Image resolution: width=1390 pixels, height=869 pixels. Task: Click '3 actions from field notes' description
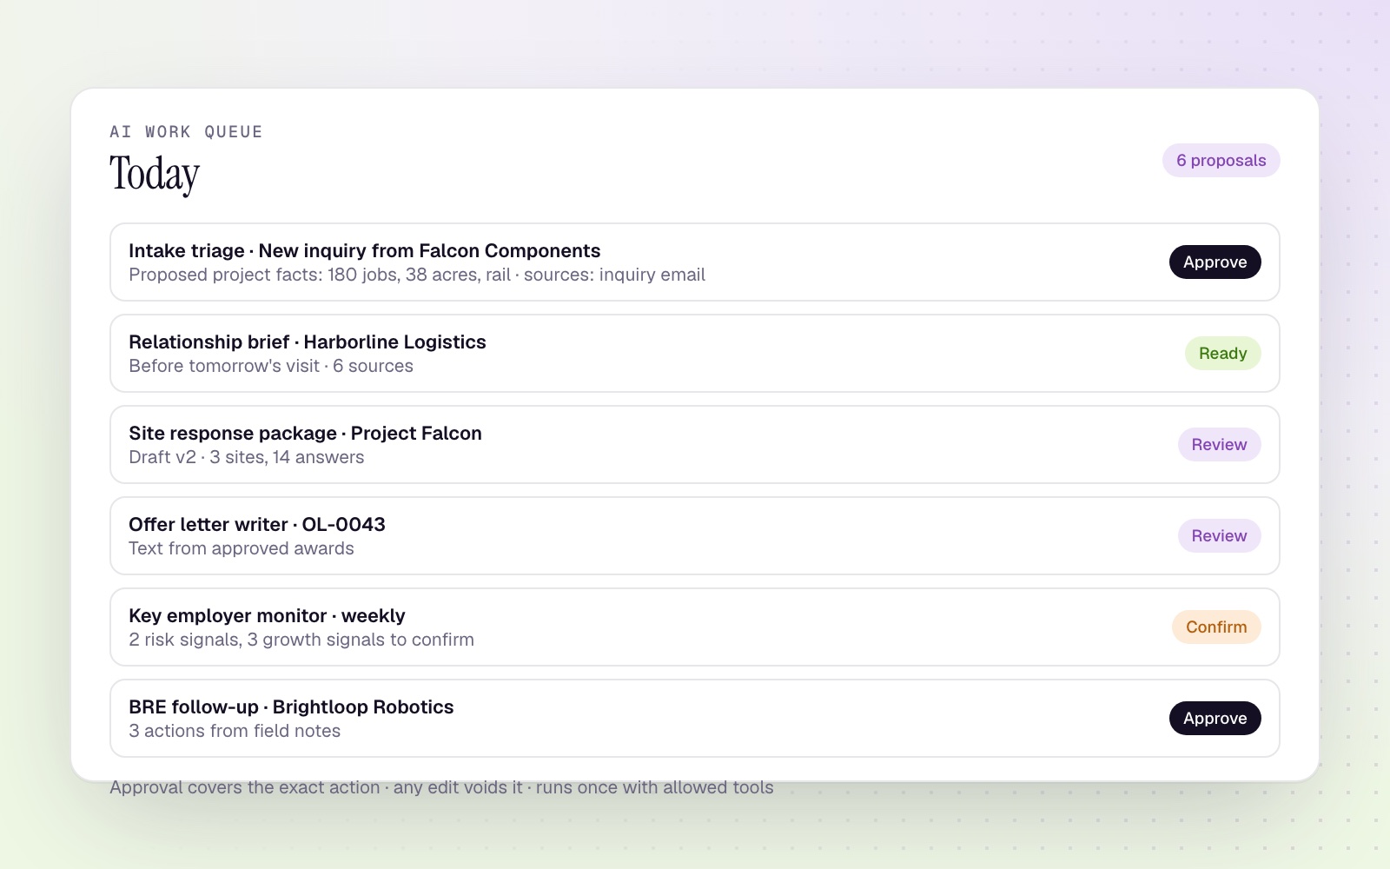pyautogui.click(x=235, y=731)
